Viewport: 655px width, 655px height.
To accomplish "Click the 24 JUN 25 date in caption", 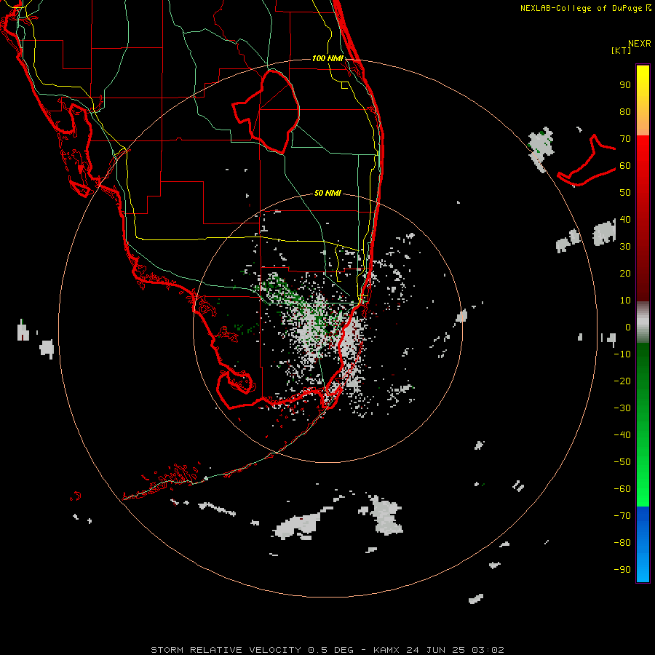I will point(435,650).
